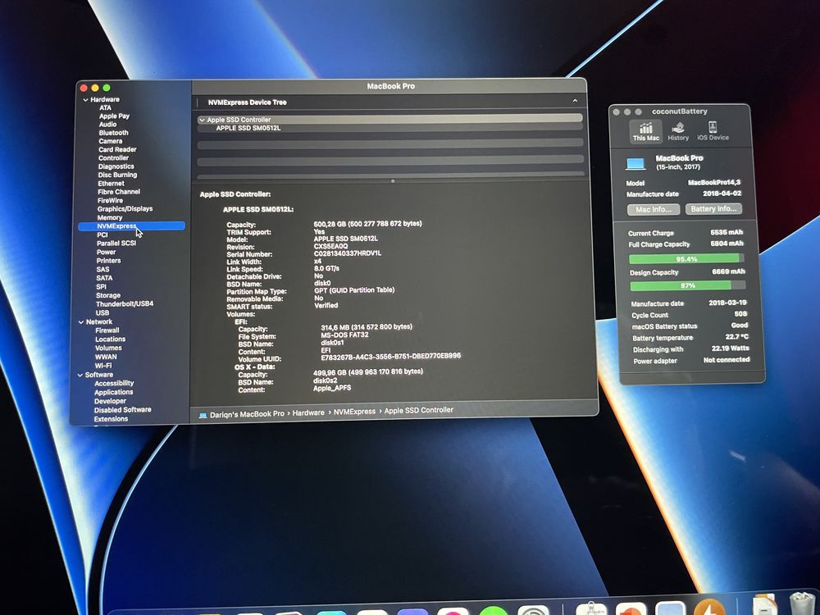Click the MacBook Pro laptop icon in coconutBattery

(x=635, y=165)
